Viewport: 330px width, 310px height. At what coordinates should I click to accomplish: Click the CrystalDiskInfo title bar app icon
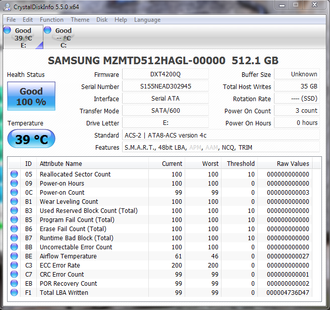coord(7,7)
